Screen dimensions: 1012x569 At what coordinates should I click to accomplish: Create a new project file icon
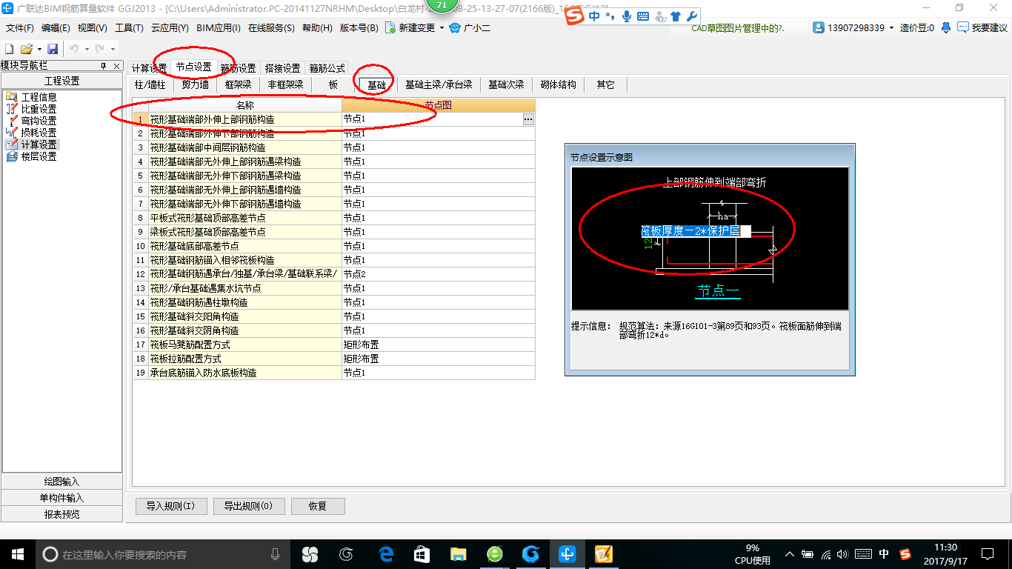pos(10,49)
